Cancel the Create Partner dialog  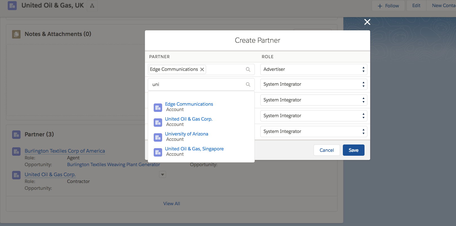(x=327, y=150)
